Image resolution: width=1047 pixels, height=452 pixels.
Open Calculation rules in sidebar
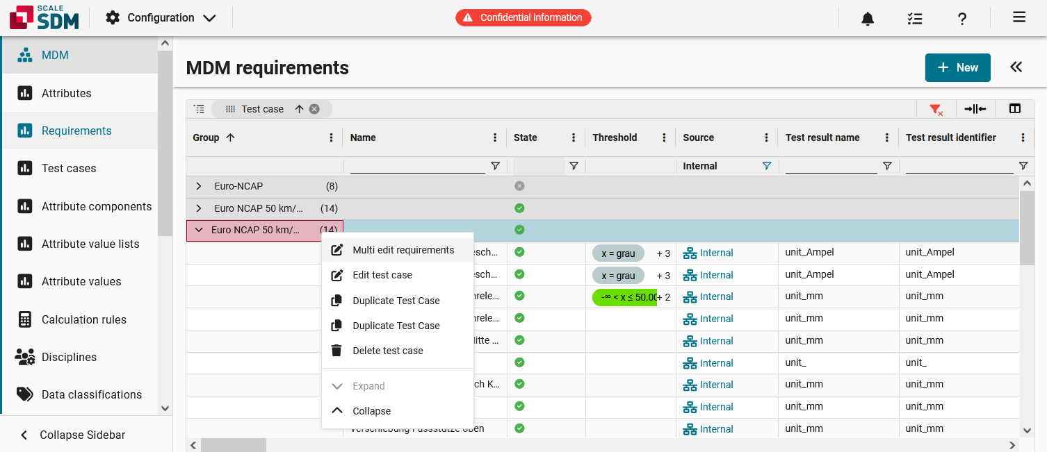pos(80,319)
